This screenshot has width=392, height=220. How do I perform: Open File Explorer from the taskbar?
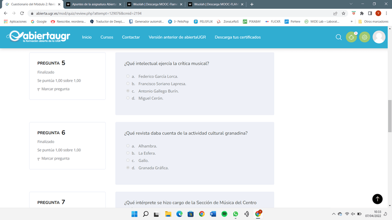coord(168,214)
